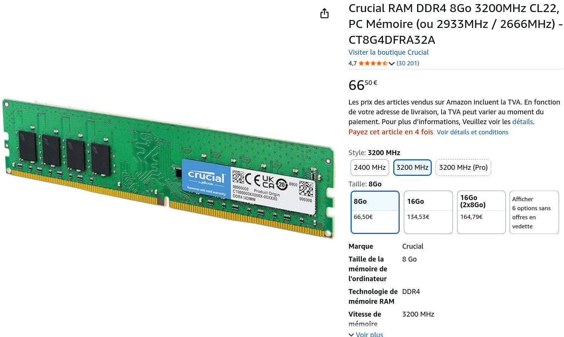
Task: Choose the 3200 MHz (Pro) style
Action: point(463,168)
